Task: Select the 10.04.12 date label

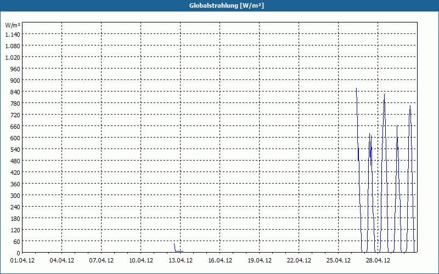Action: click(141, 261)
